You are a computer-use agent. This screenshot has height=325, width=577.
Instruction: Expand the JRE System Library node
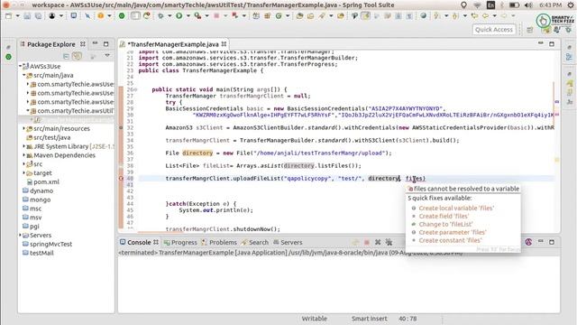click(x=24, y=146)
